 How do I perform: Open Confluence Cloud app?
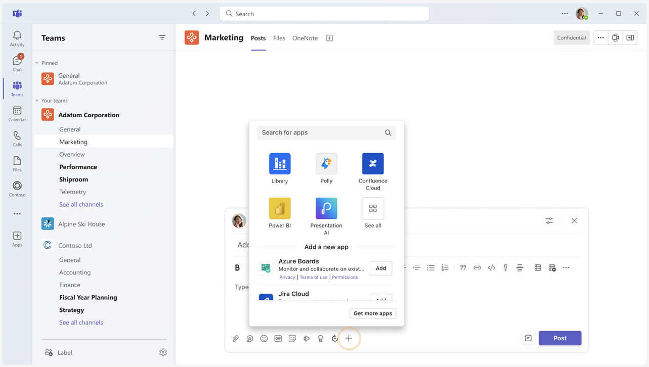373,164
